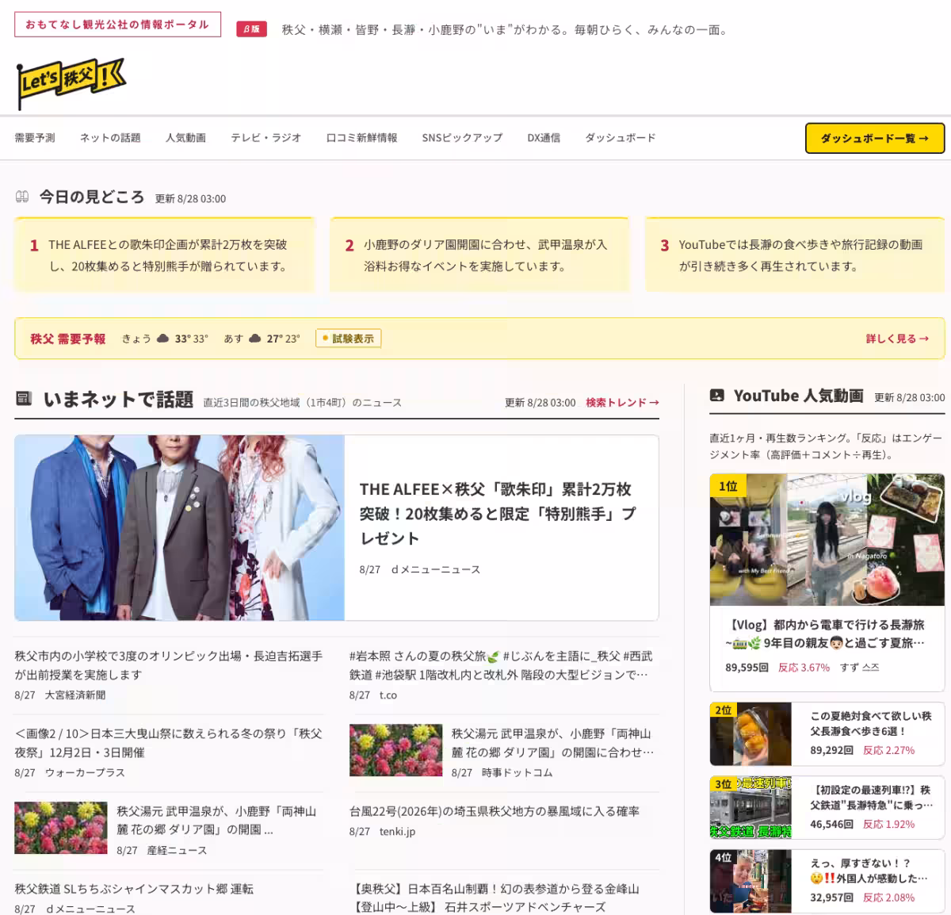This screenshot has height=915, width=951.
Task: Open the テレビ・ラジオ menu item
Action: [266, 138]
